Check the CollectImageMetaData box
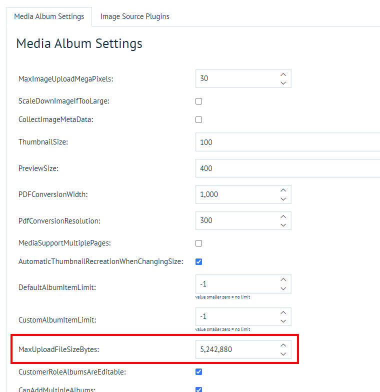Viewport: 380px width, 392px height. (x=198, y=120)
